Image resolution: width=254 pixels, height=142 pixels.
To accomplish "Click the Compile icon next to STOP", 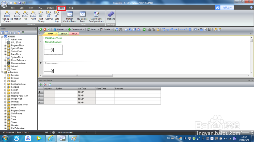I will pos(49,29).
